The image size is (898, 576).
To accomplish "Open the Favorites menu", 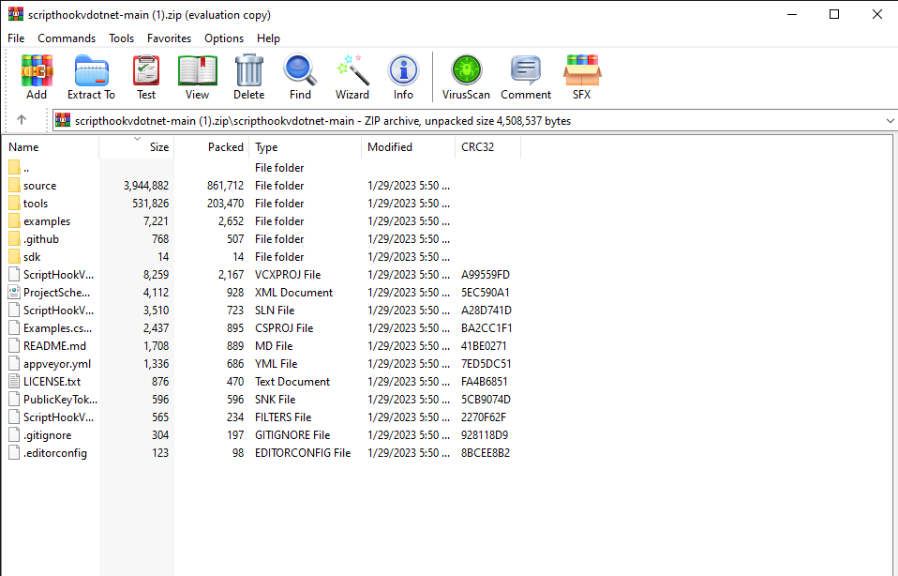I will pos(169,38).
